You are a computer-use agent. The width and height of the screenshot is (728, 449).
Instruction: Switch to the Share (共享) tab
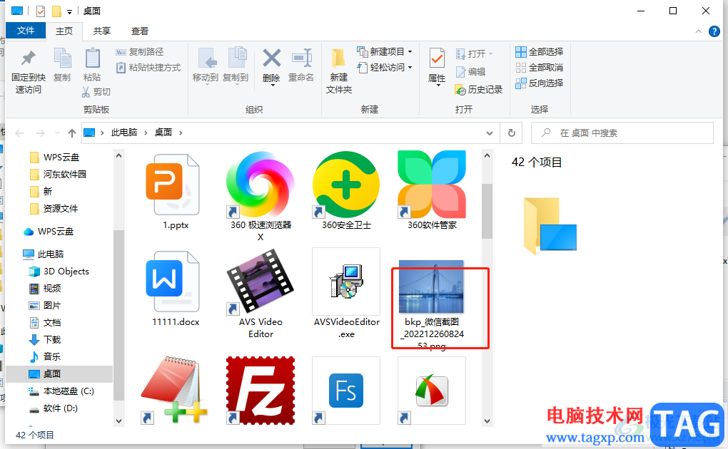tap(101, 31)
